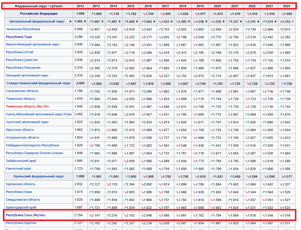Click the sort arrows next to 1.467
This screenshot has width=301, height=230.
click(102, 22)
